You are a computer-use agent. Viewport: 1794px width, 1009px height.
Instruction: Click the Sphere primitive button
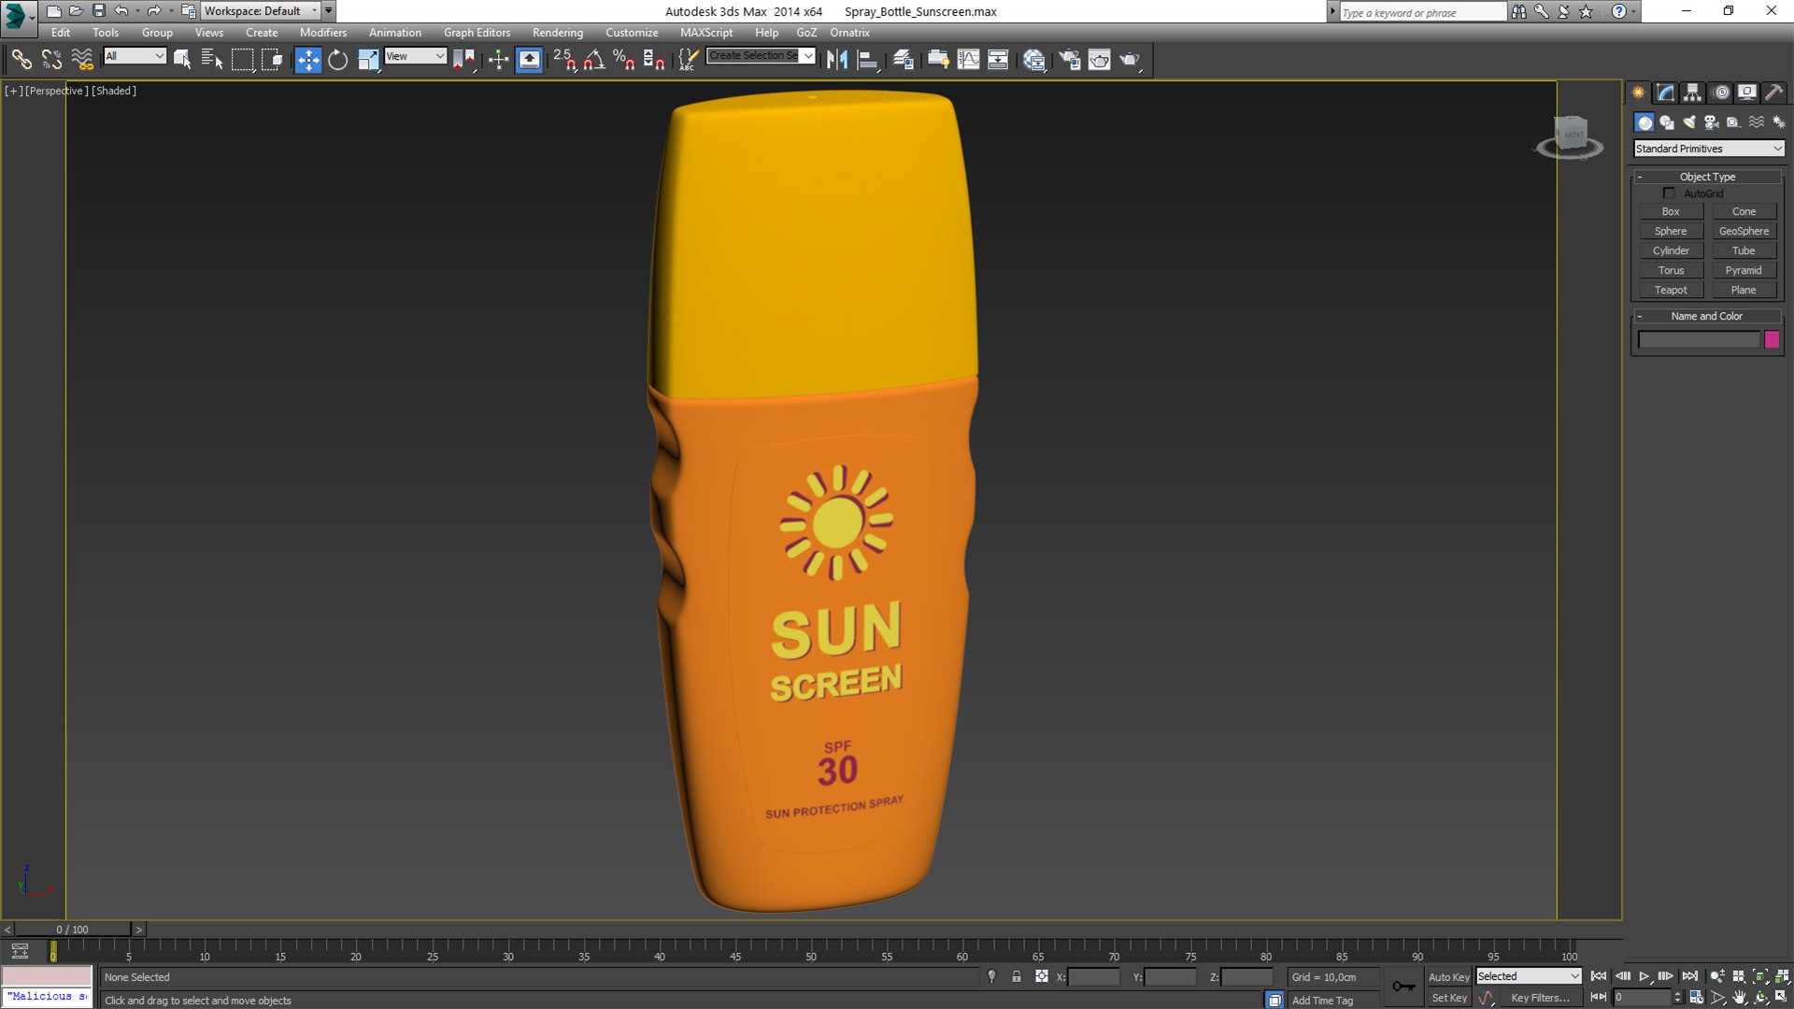1671,232
